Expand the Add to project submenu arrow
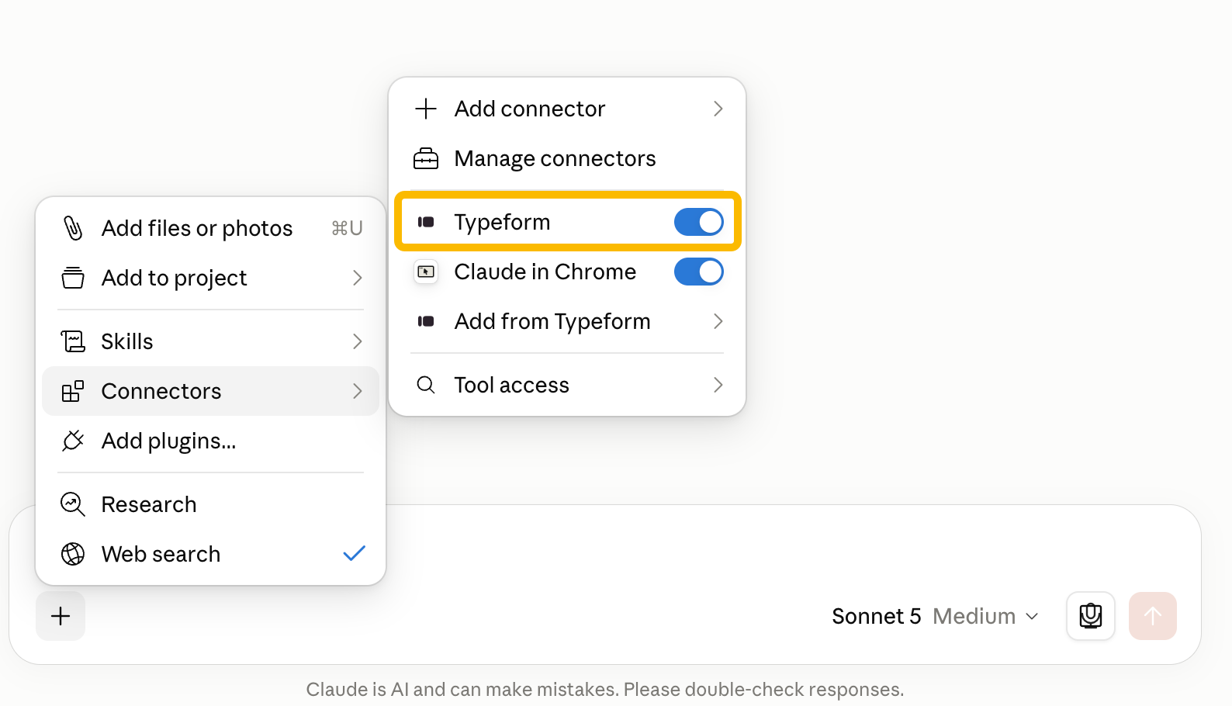 (357, 278)
